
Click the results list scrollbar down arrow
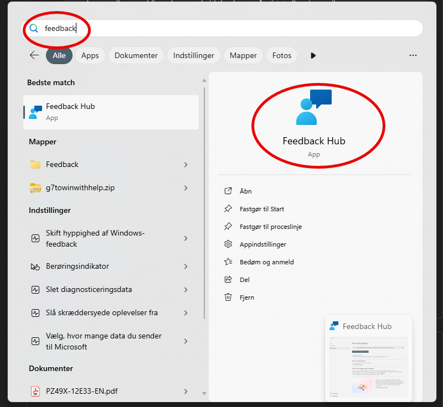pyautogui.click(x=204, y=394)
